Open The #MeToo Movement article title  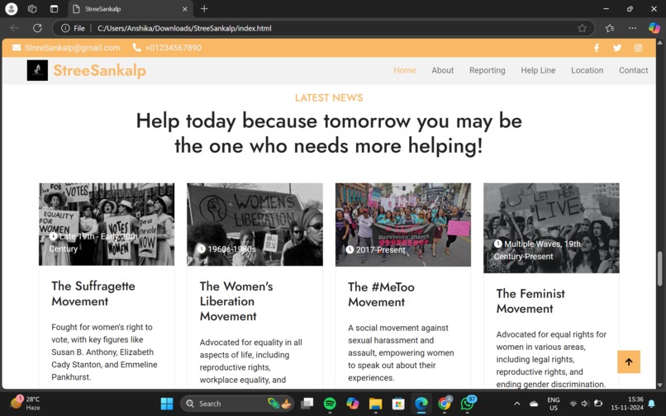(x=381, y=295)
